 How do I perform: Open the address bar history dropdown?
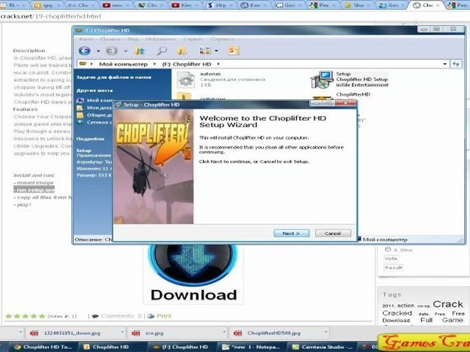[x=445, y=64]
